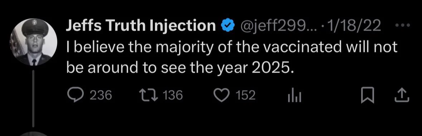Tap the 136 reposts count
422x136 pixels.
[x=173, y=95]
